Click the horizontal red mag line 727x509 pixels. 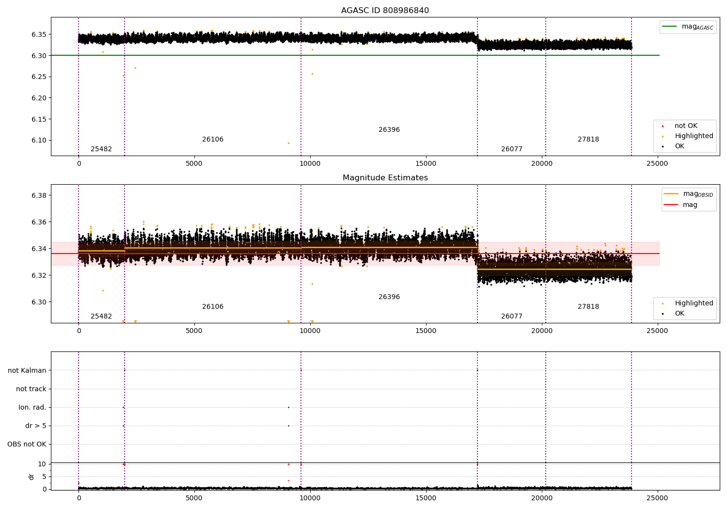pyautogui.click(x=355, y=254)
